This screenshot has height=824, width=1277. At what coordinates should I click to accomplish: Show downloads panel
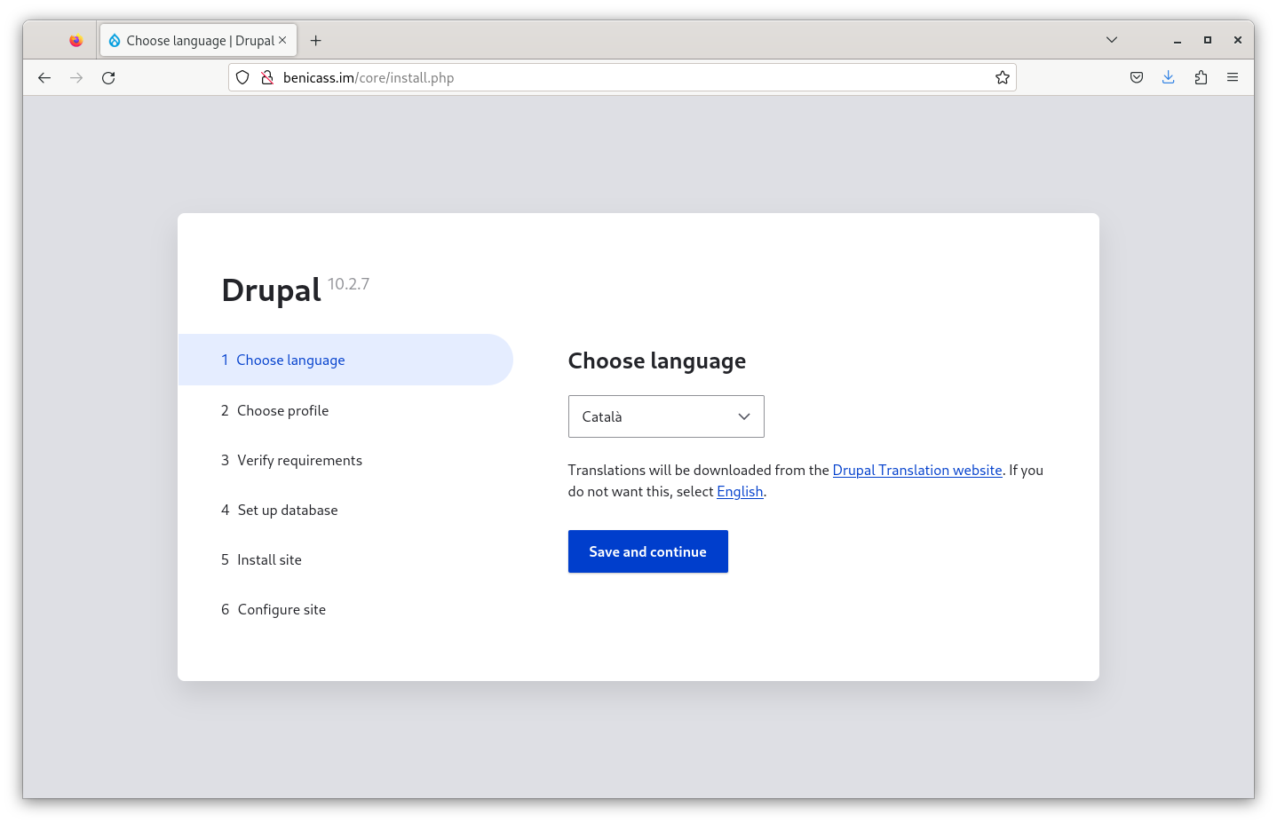click(1169, 78)
